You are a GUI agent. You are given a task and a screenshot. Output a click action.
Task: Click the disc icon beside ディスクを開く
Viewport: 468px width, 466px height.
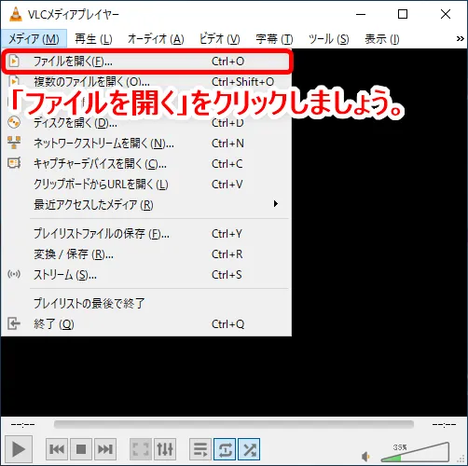point(14,122)
